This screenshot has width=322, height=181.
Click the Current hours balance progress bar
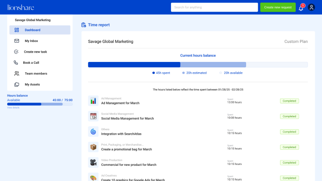pos(197,65)
